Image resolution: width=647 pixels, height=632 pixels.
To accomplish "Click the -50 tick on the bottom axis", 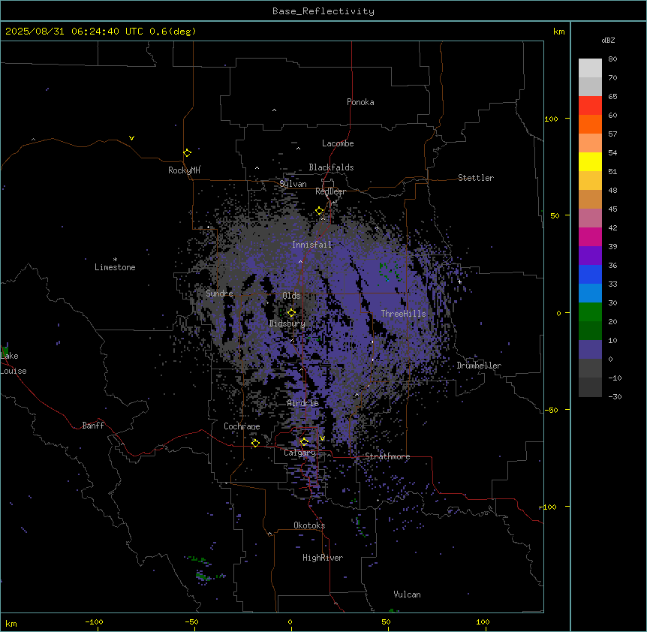I will [191, 621].
